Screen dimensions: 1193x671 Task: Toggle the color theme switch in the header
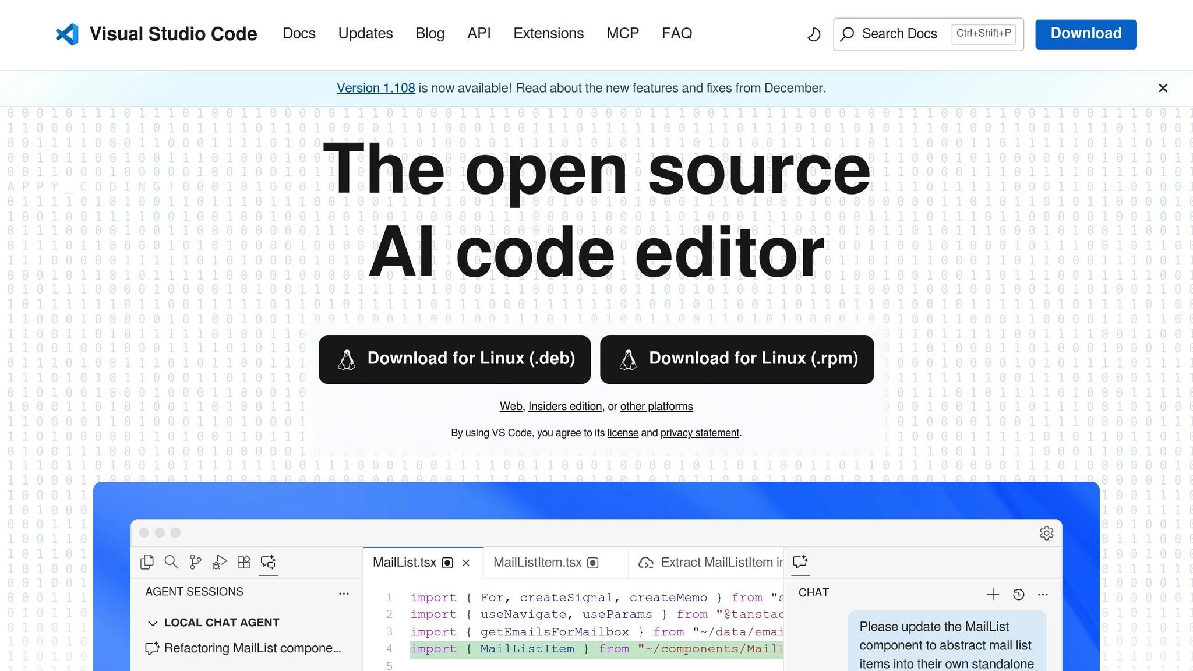pos(813,34)
